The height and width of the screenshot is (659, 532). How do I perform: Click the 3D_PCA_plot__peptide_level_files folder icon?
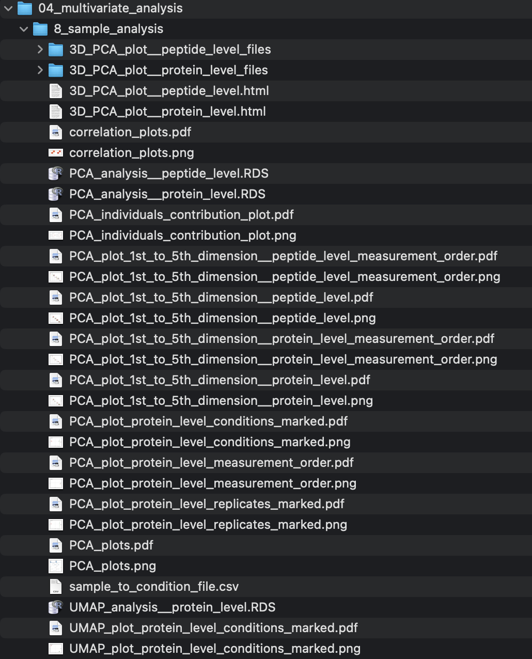56,50
